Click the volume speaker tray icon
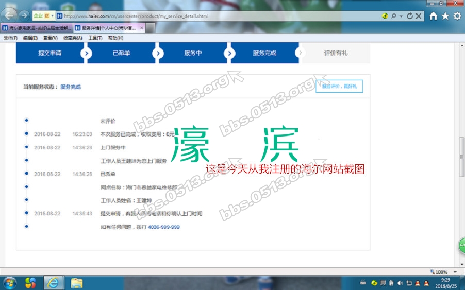 coord(400,282)
